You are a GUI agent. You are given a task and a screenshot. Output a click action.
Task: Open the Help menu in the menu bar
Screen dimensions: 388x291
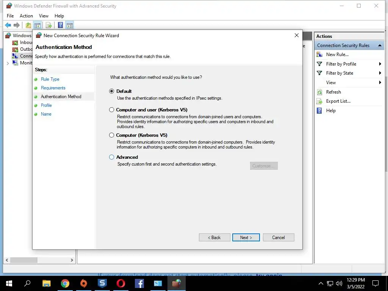click(x=59, y=16)
